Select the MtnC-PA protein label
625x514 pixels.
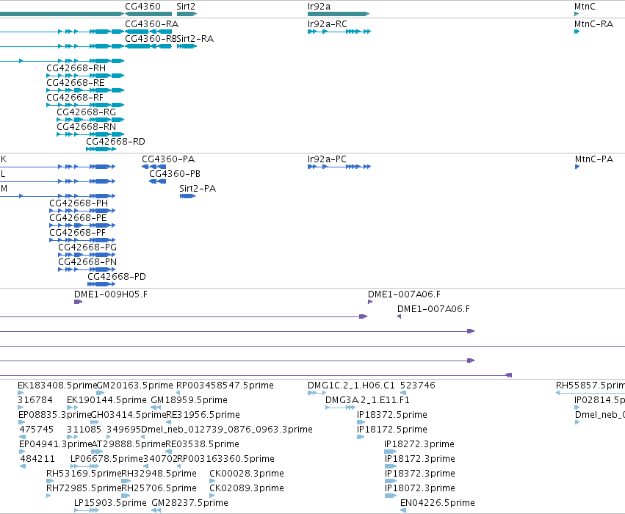pyautogui.click(x=594, y=159)
